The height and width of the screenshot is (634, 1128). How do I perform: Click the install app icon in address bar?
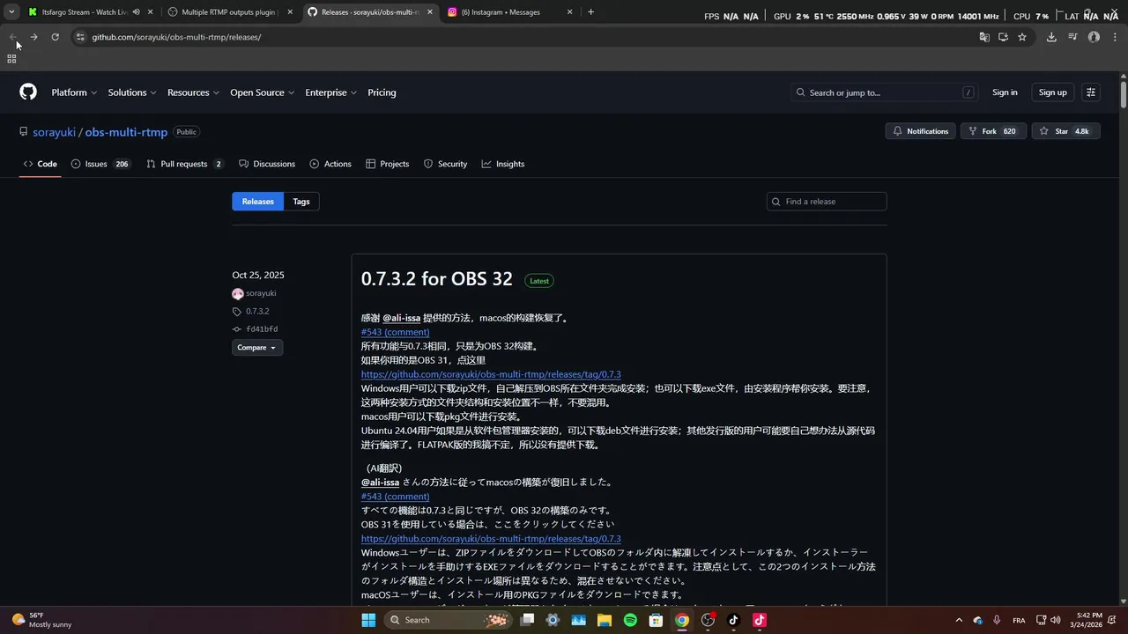click(1003, 37)
